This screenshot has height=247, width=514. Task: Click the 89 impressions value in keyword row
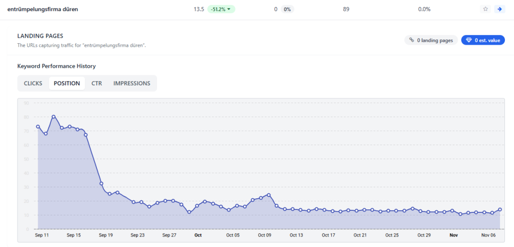click(346, 9)
